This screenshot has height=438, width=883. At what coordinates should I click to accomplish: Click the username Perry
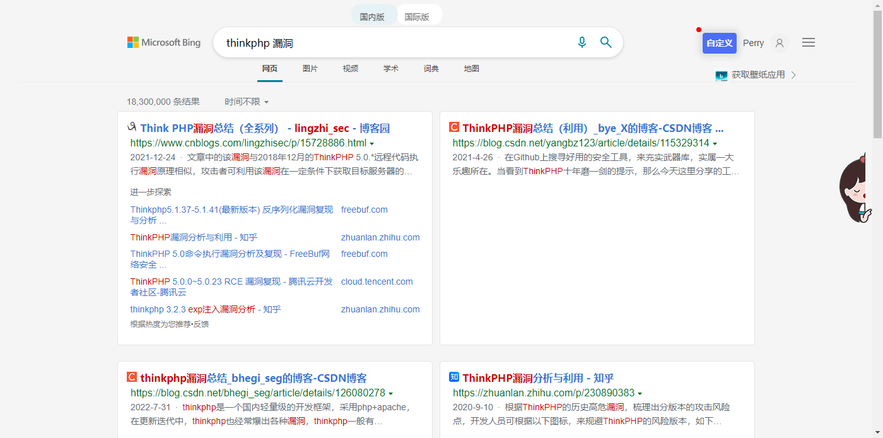point(753,43)
